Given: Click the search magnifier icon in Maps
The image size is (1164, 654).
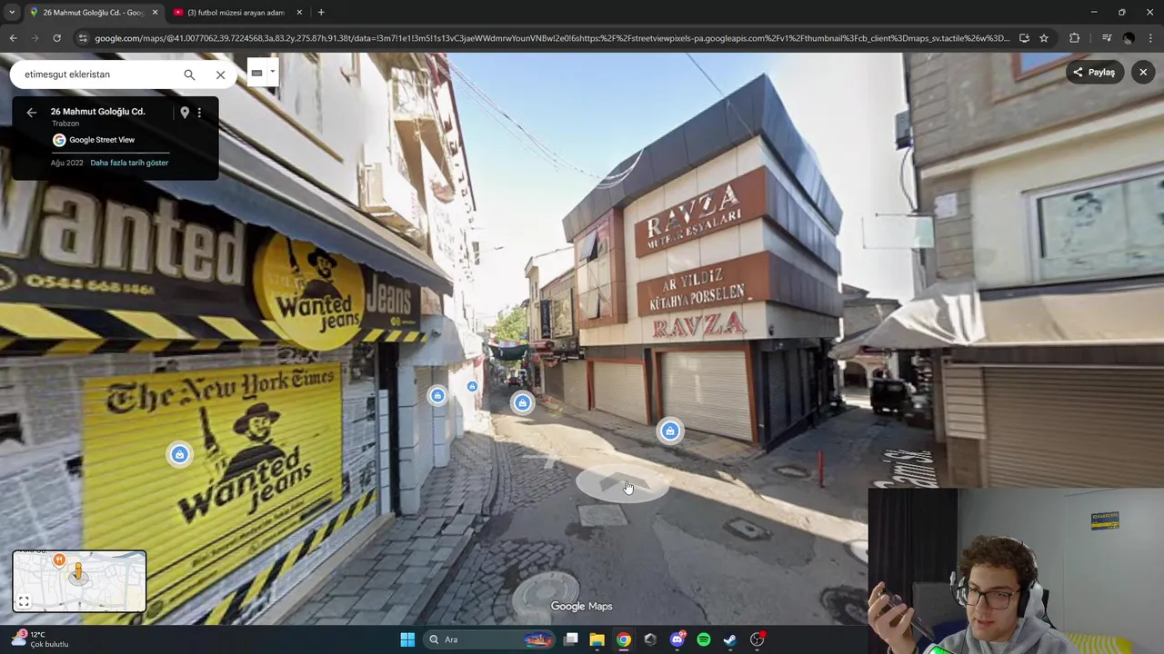Looking at the screenshot, I should tap(189, 74).
